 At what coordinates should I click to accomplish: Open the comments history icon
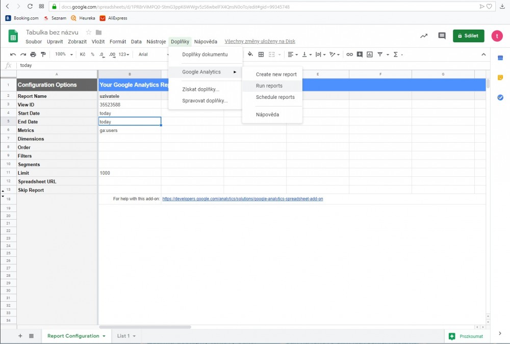tap(442, 36)
